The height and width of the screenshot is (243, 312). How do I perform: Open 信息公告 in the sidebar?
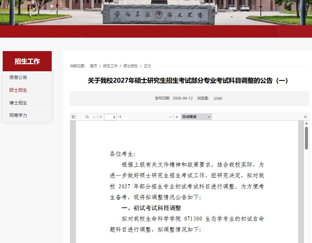click(27, 77)
